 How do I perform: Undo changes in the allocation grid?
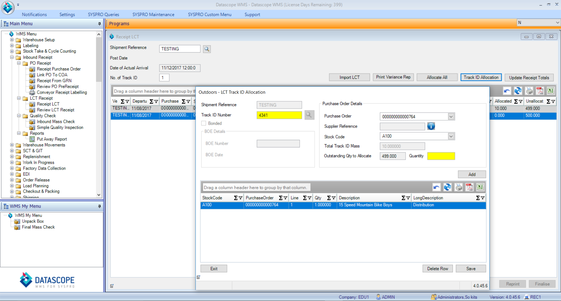coord(436,187)
